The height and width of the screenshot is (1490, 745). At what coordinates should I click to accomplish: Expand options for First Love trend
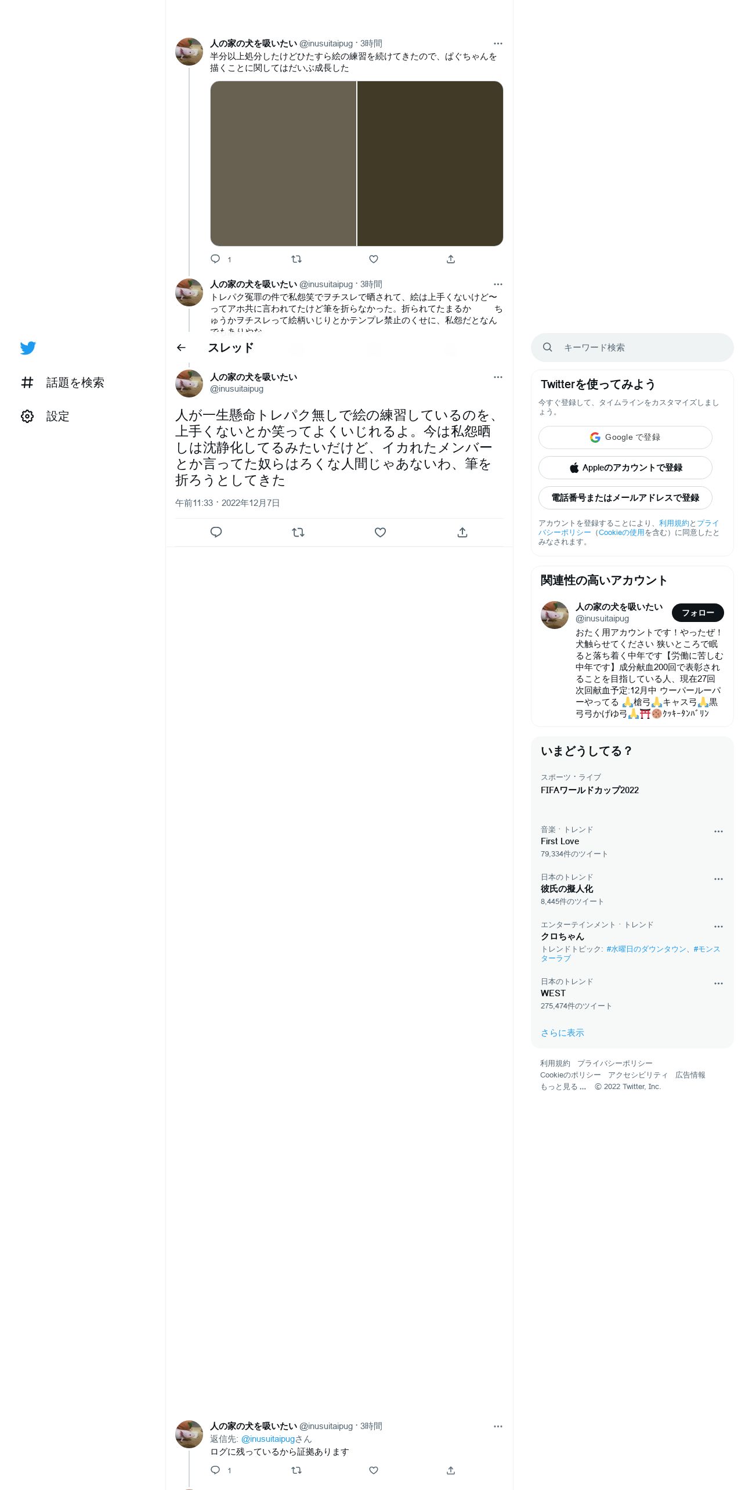click(718, 831)
